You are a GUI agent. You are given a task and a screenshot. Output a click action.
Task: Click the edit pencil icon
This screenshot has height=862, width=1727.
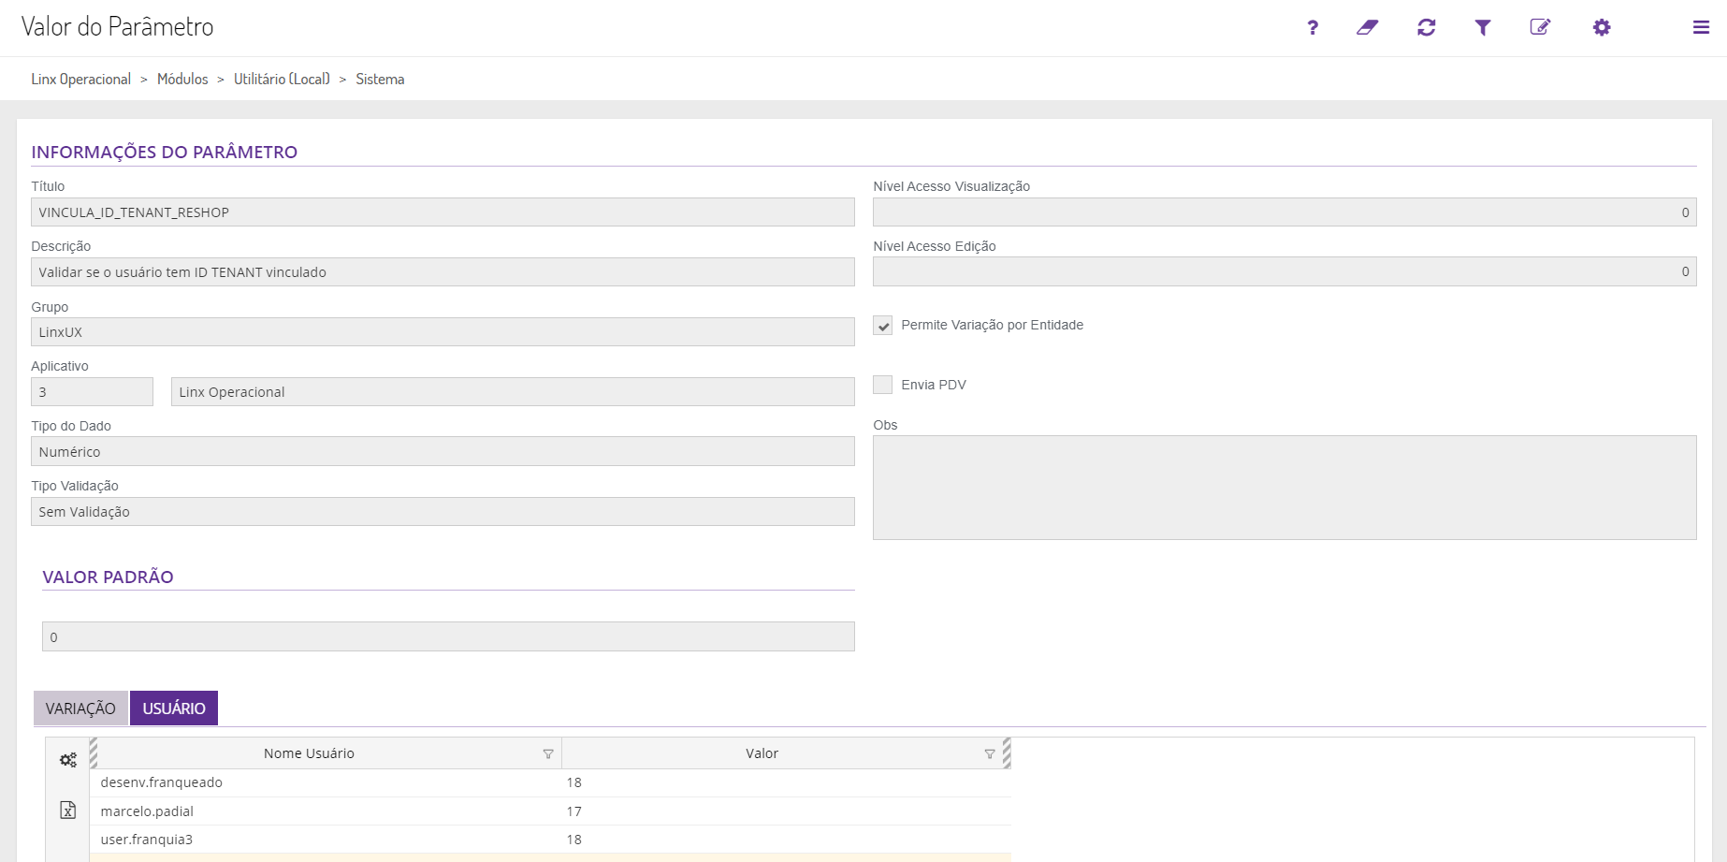[1540, 28]
